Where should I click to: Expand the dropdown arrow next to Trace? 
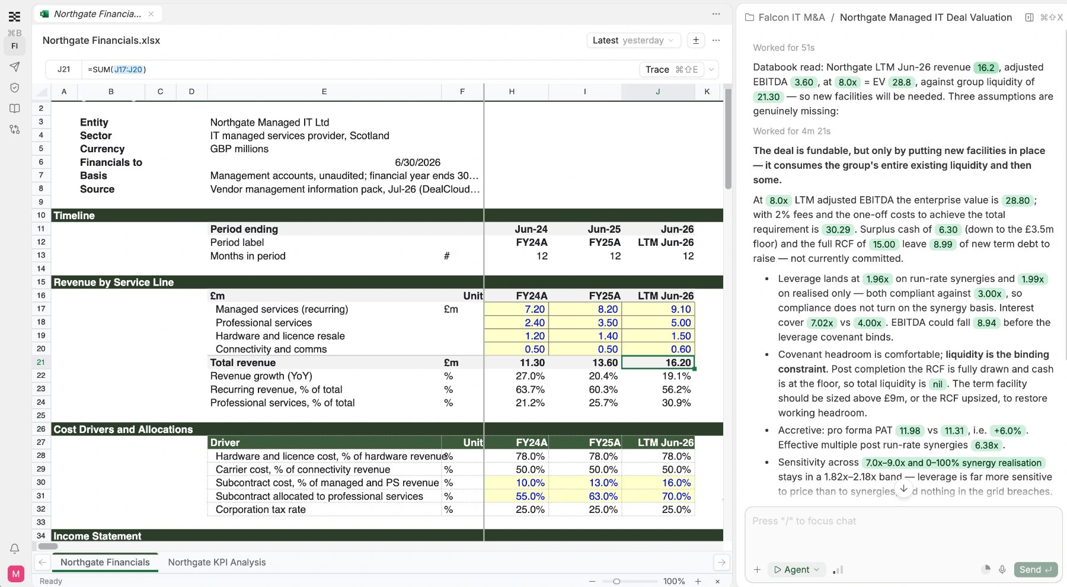coord(711,69)
